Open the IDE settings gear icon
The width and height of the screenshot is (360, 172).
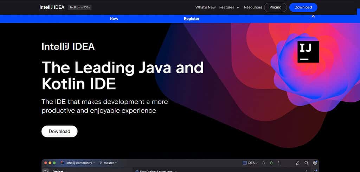pos(315,163)
